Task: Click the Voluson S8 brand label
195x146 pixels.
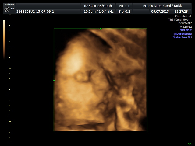Action: [x=9, y=5]
